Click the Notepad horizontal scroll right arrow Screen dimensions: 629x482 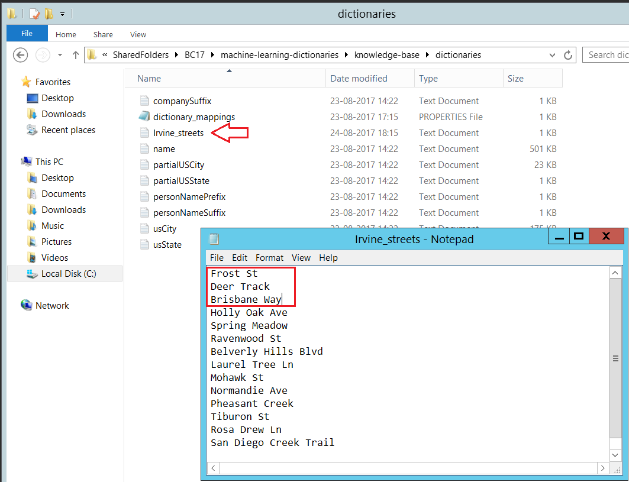coord(602,468)
